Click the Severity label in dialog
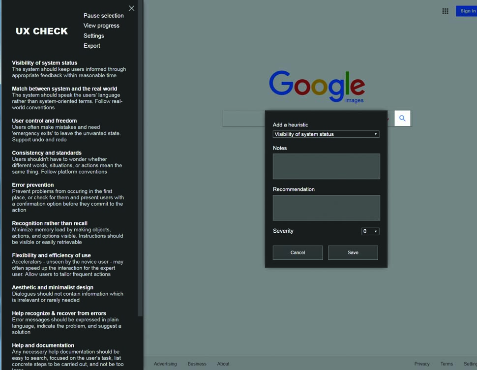 pos(283,231)
